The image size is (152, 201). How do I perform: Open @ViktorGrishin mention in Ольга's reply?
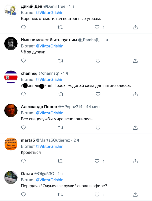(50, 180)
